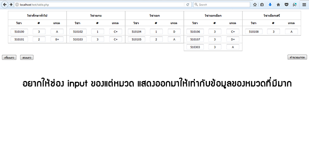
Task: Click grade field A in the 510100 row
Action: click(57, 32)
